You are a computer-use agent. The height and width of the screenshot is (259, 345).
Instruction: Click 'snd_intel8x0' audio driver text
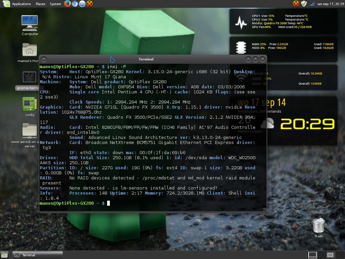pos(83,132)
